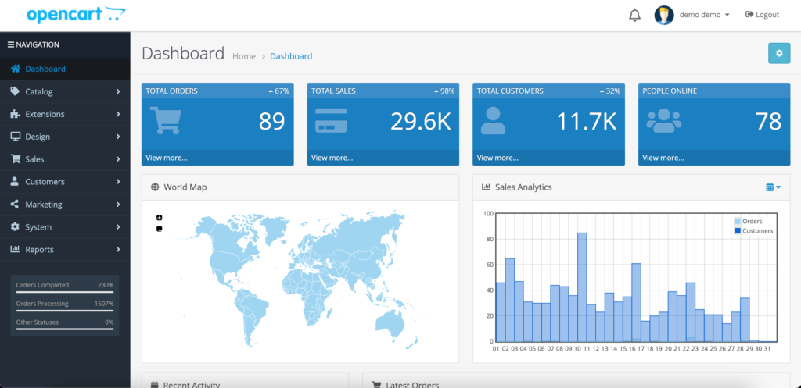
Task: Click the Design monitor icon
Action: [x=16, y=137]
